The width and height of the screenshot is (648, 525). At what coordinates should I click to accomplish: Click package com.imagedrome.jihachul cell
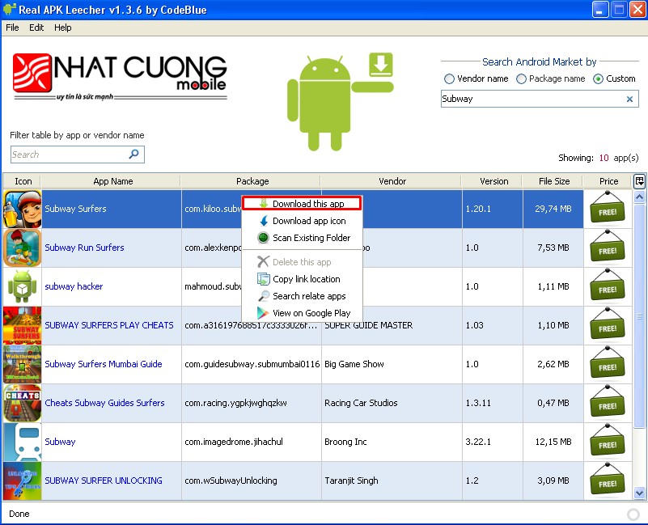pyautogui.click(x=252, y=442)
